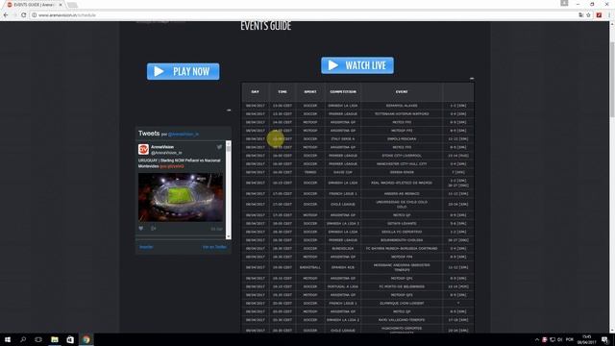Click the red link in tweet text
The height and width of the screenshot is (346, 615).
172,166
